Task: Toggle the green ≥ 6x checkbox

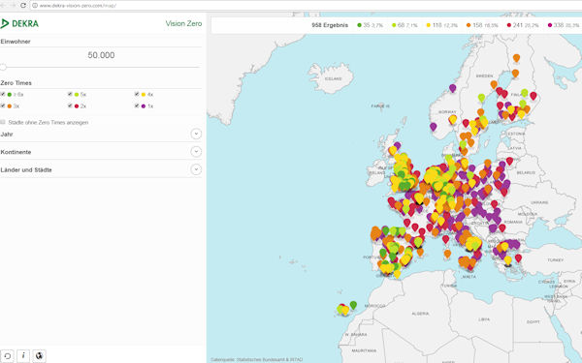Action: pyautogui.click(x=3, y=94)
